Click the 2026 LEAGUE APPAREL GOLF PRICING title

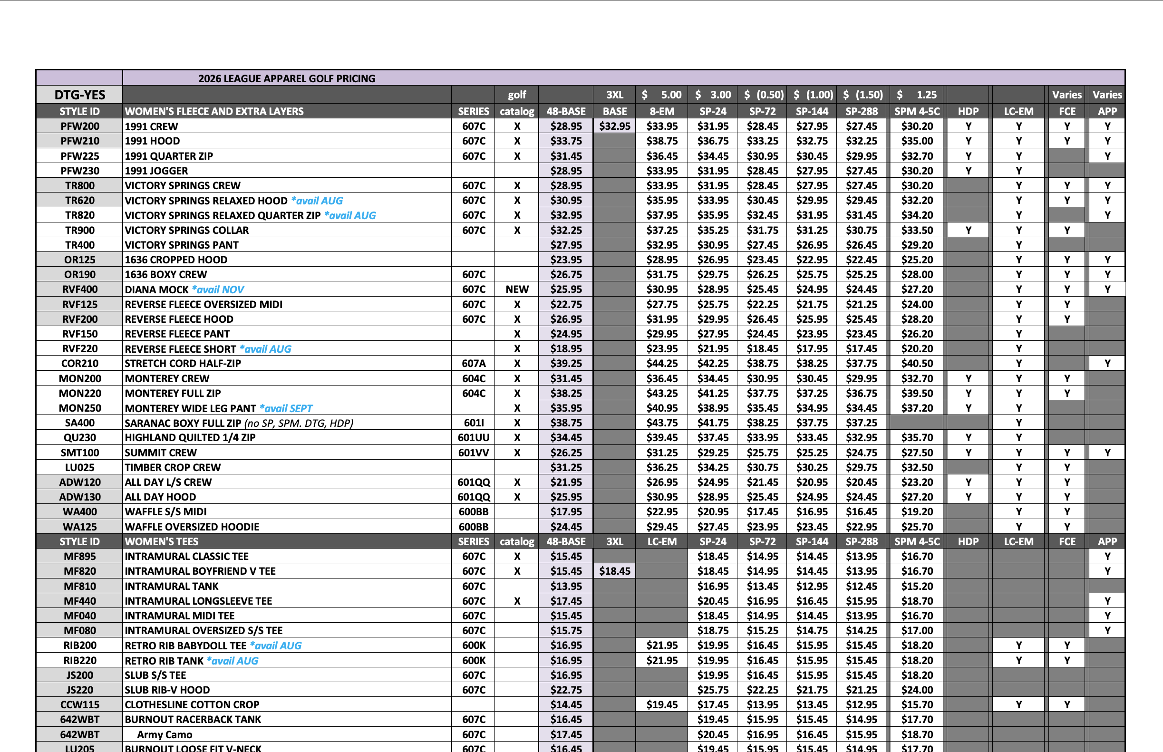[x=286, y=78]
